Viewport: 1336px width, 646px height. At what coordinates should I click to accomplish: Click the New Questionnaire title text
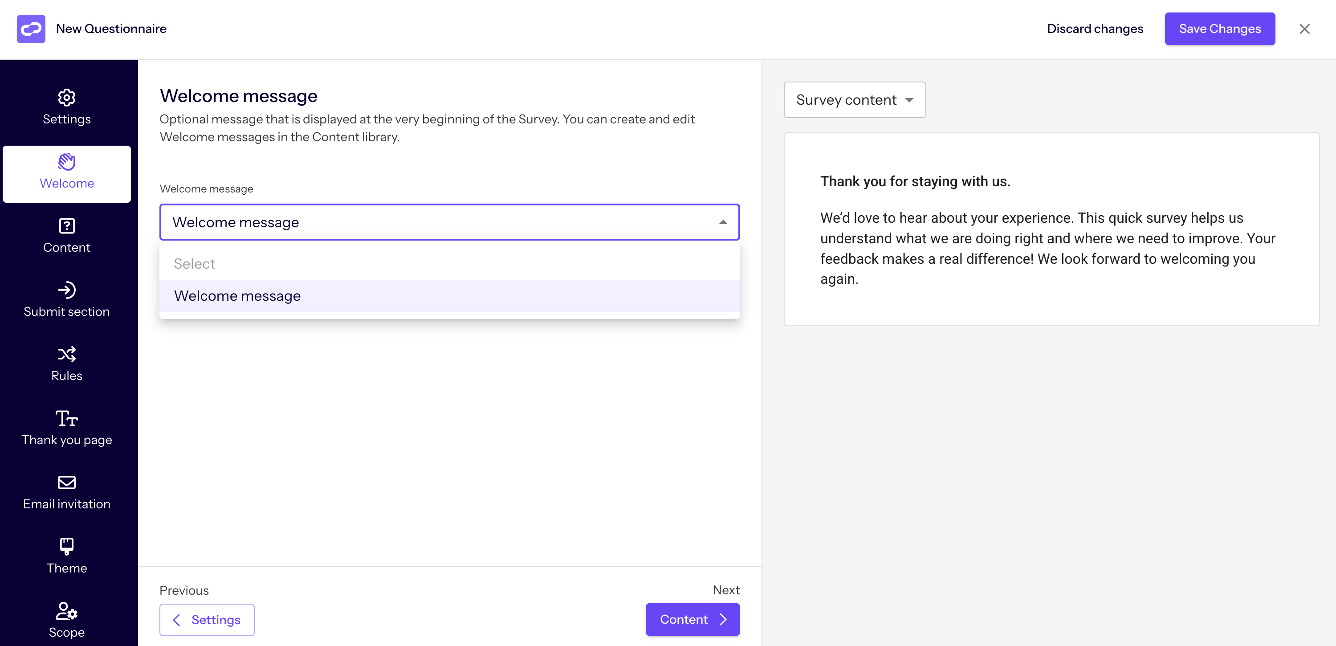point(111,29)
